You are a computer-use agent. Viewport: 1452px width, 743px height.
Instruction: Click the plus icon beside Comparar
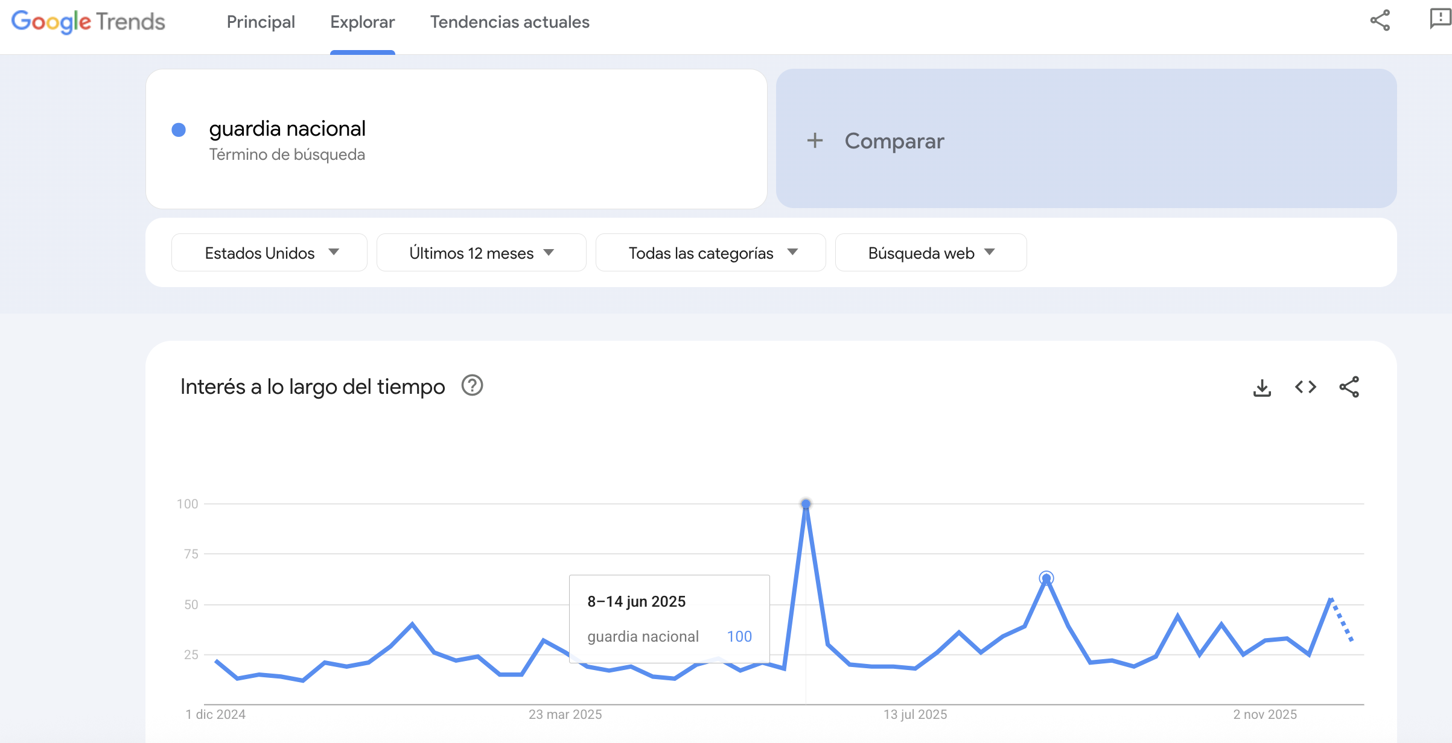tap(815, 141)
